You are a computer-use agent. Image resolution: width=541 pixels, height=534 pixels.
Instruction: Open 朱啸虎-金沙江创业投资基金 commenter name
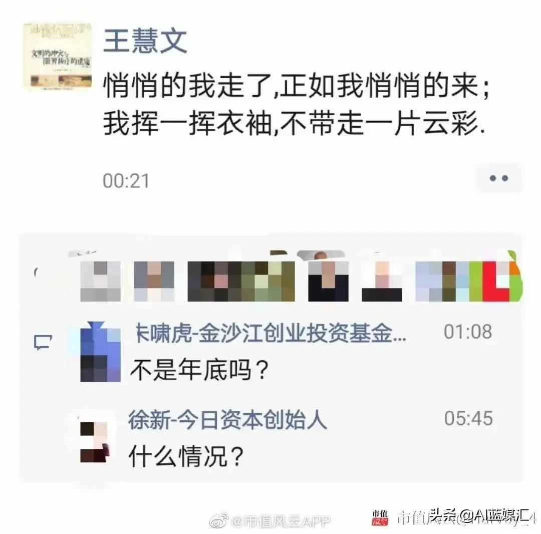point(270,334)
